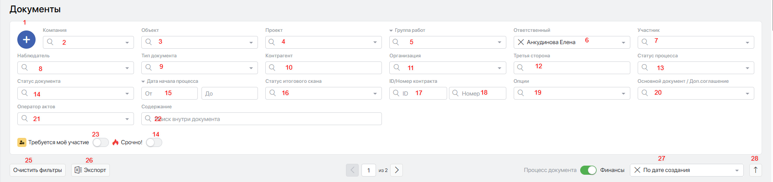The width and height of the screenshot is (773, 182).
Task: Click the blue plus add-document button
Action: pos(26,40)
